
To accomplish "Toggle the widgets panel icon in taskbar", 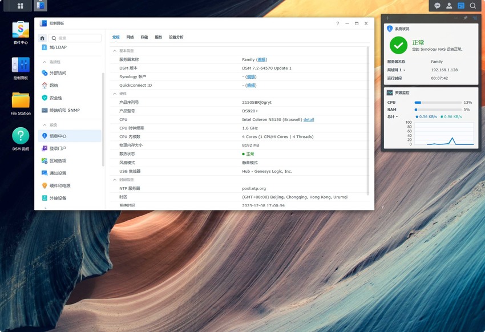I will click(x=461, y=6).
